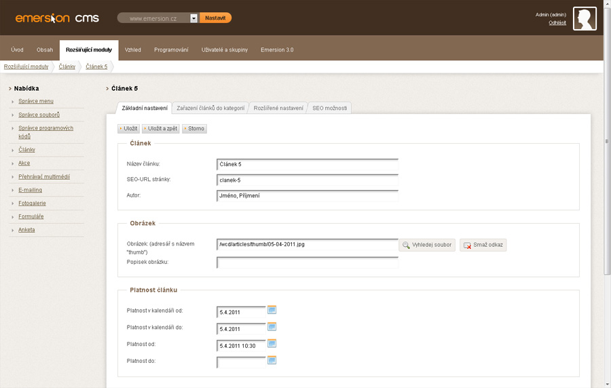Expand the Nabídka sidebar section
Screen dimensions: 611x388
coord(26,88)
